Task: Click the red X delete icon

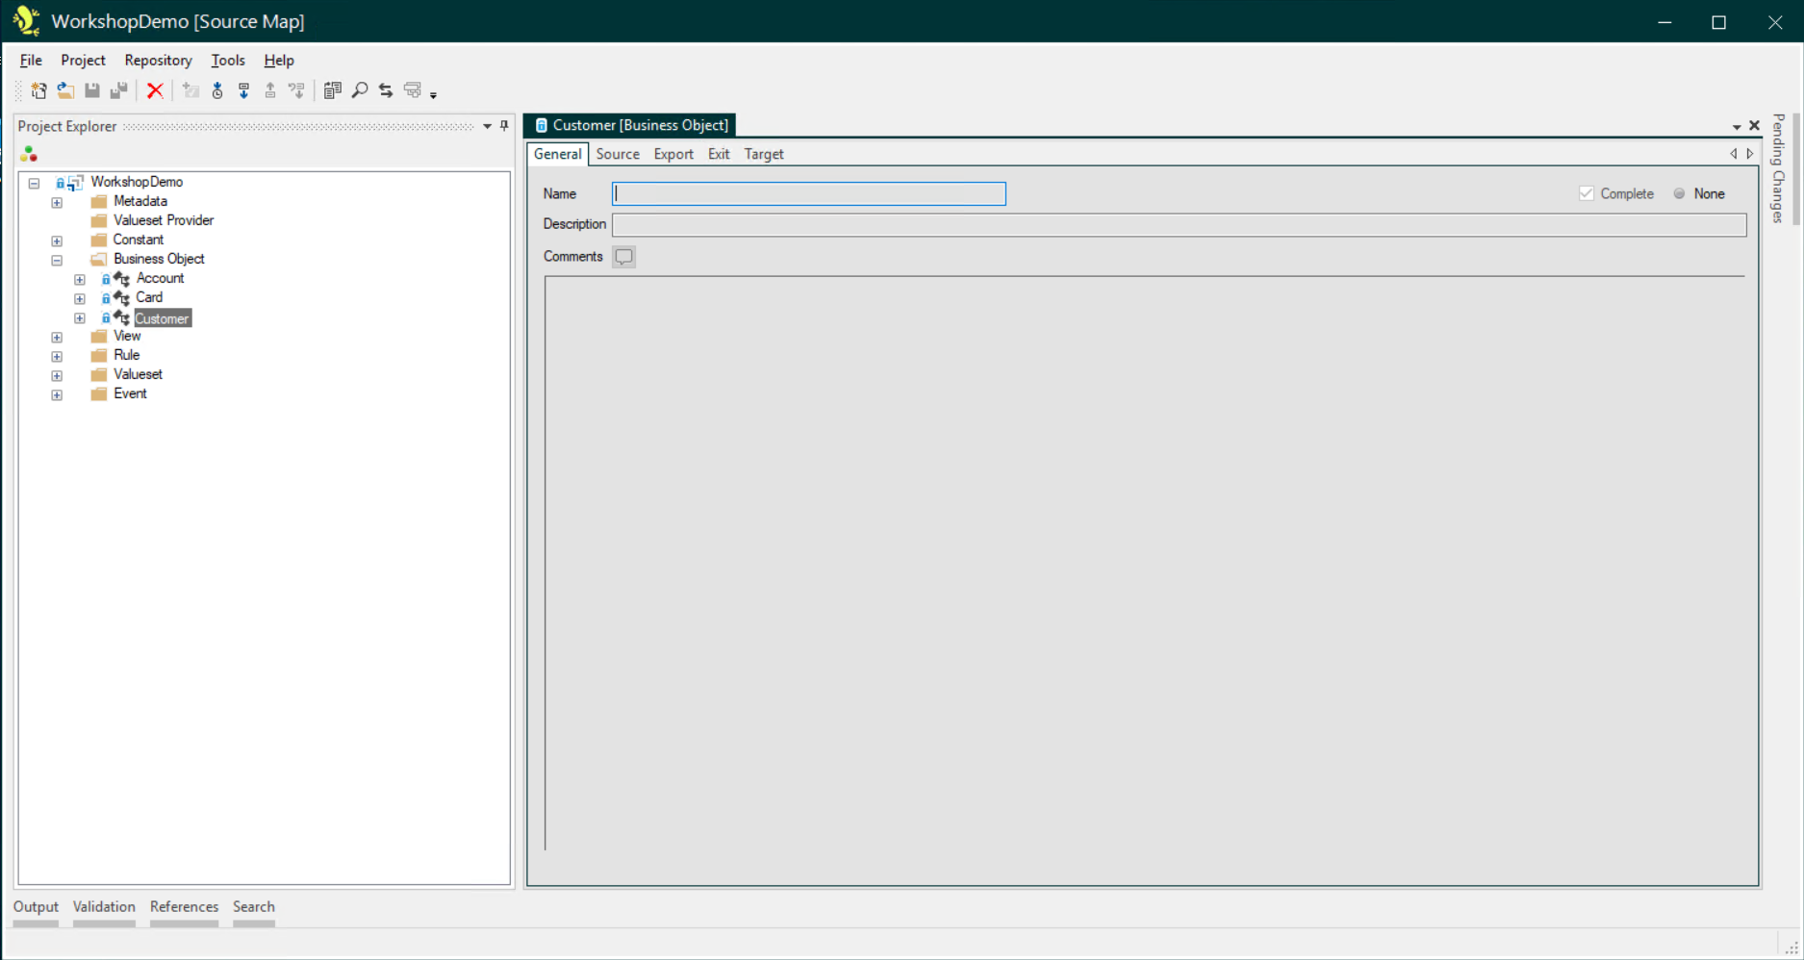Action: click(x=155, y=90)
